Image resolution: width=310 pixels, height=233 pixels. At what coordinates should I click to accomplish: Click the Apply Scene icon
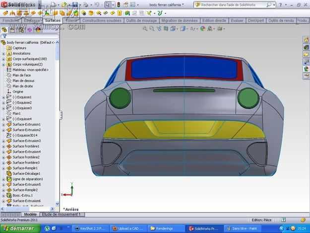click(x=210, y=29)
